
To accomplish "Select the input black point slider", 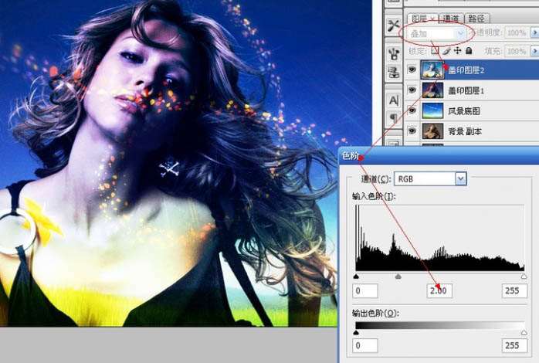I will tap(356, 276).
